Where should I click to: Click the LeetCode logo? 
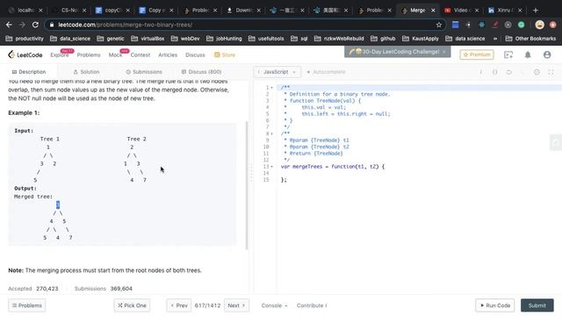tap(25, 54)
